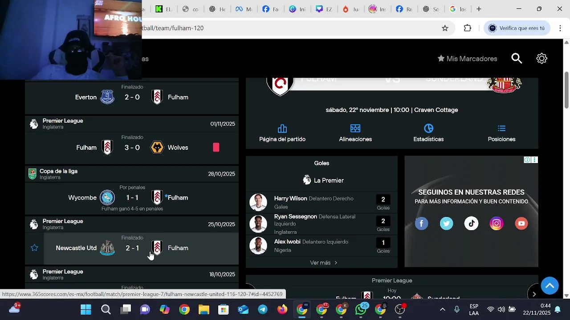
Task: Click the address bar URL field
Action: 289,28
